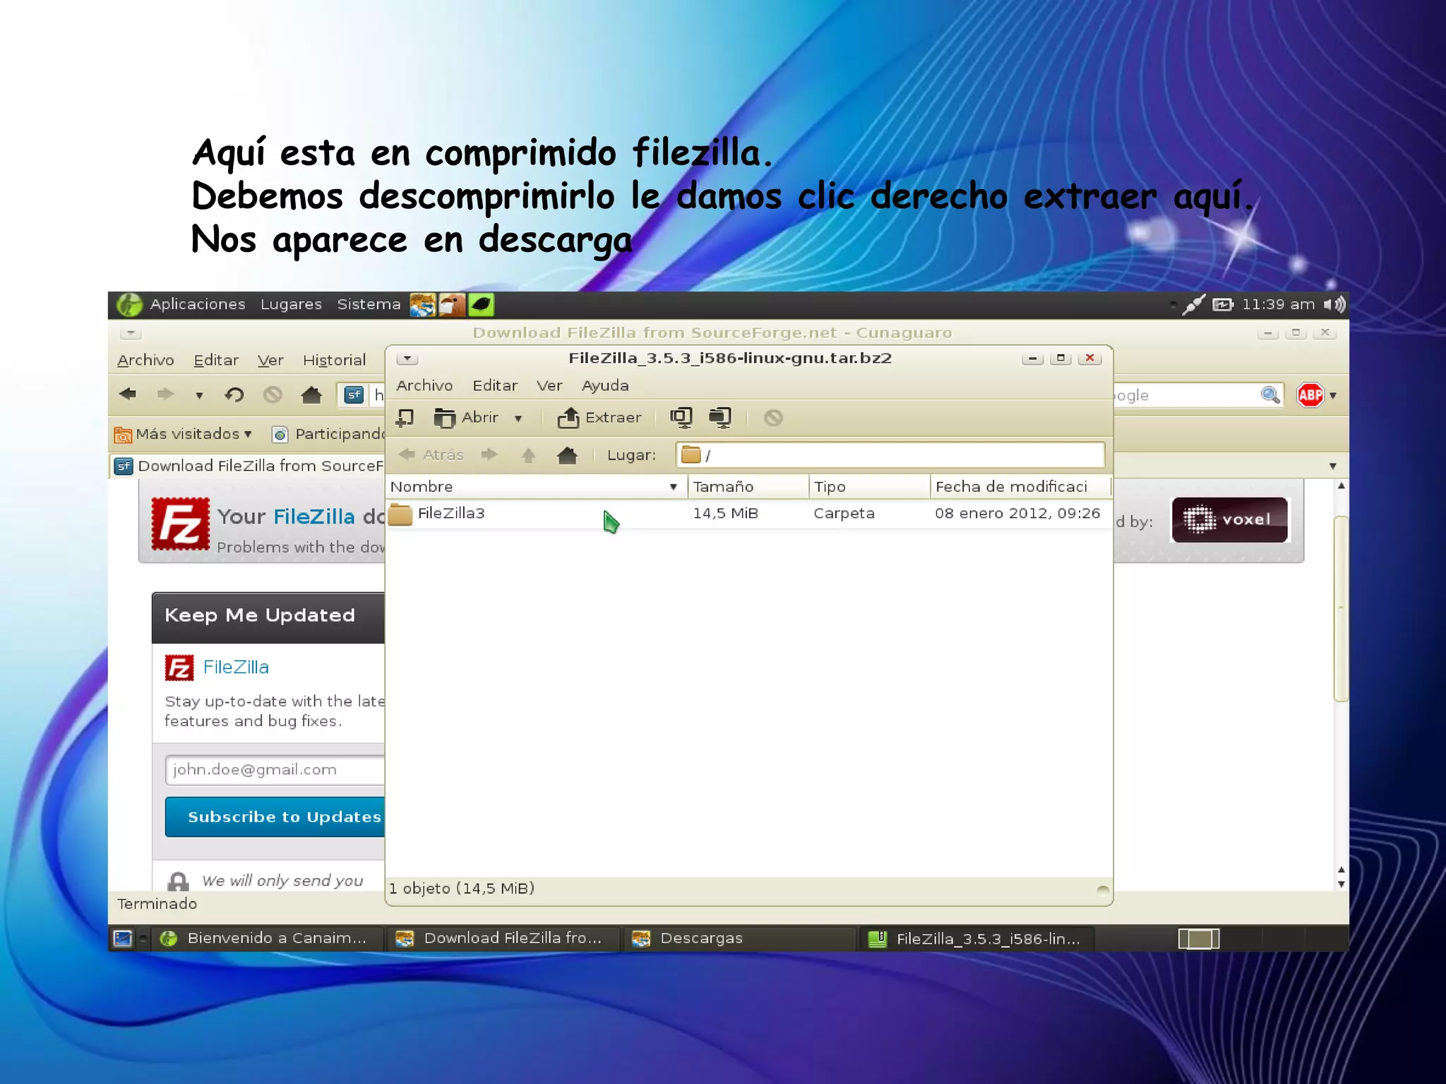Screen dimensions: 1446x1084
Task: Click the browser page vertical scrollbar
Action: [x=1341, y=608]
